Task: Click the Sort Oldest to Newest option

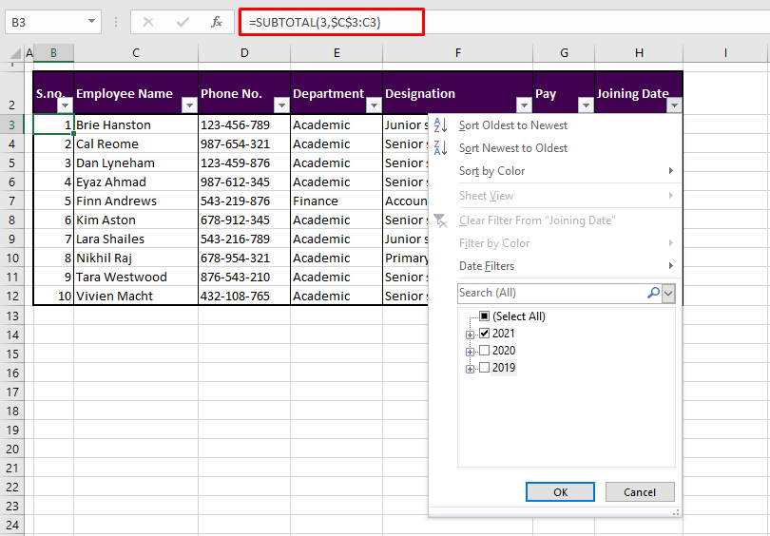Action: (x=512, y=125)
